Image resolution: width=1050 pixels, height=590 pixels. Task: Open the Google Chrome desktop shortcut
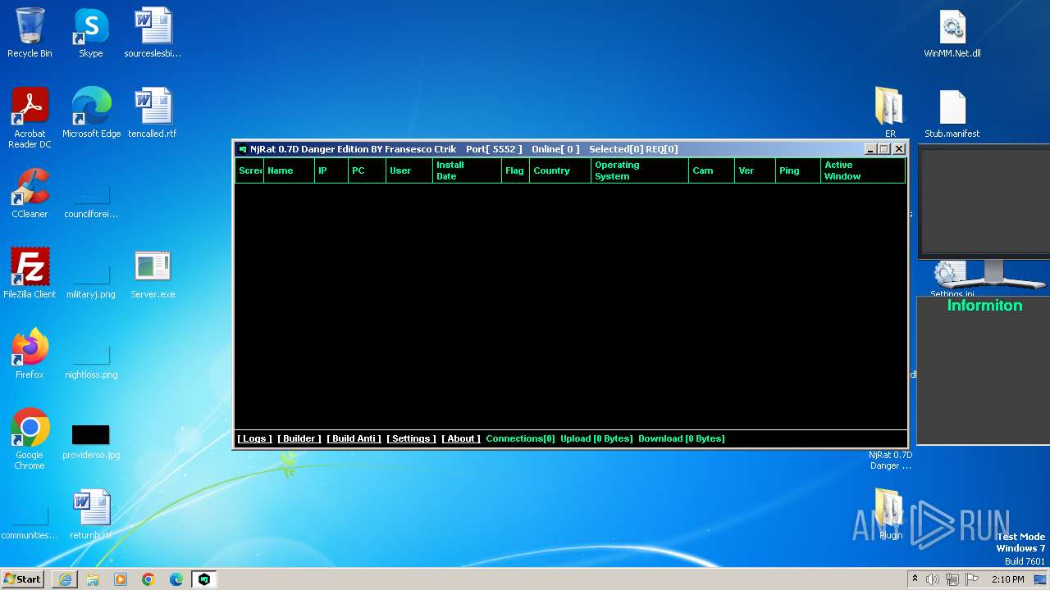coord(30,439)
